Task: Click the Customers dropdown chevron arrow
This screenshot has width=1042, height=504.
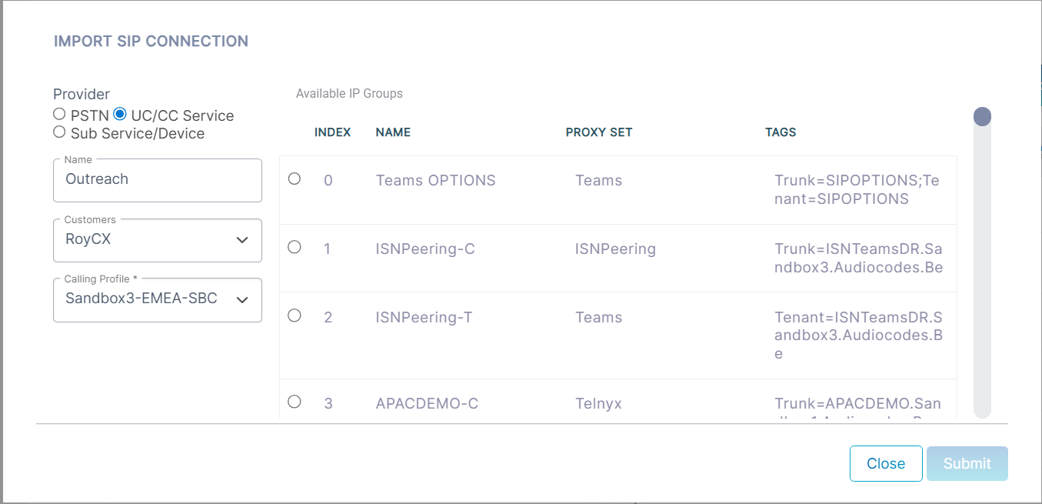Action: [242, 240]
